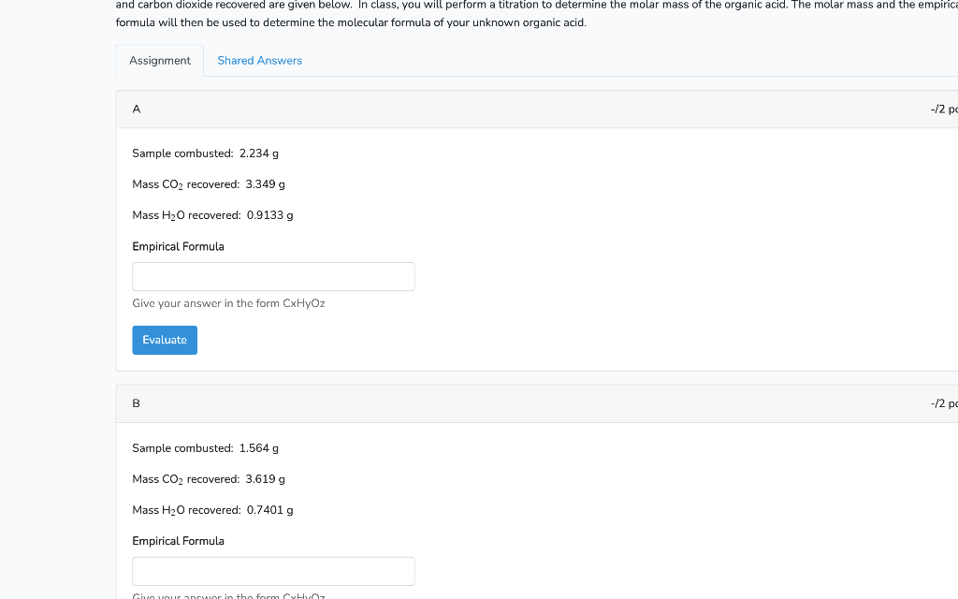Click the Evaluate button in section A
The image size is (958, 599).
(x=165, y=340)
